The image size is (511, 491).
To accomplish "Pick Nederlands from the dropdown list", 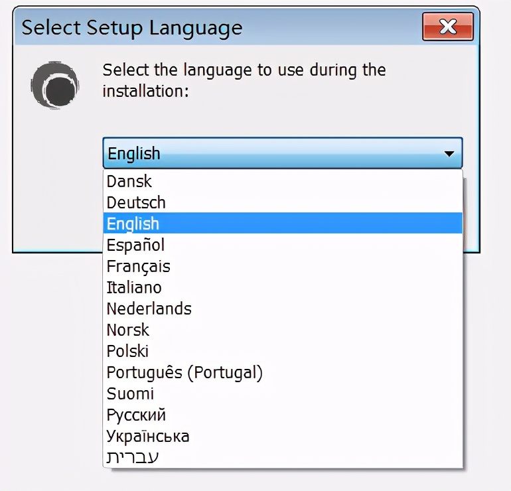I will [x=149, y=309].
